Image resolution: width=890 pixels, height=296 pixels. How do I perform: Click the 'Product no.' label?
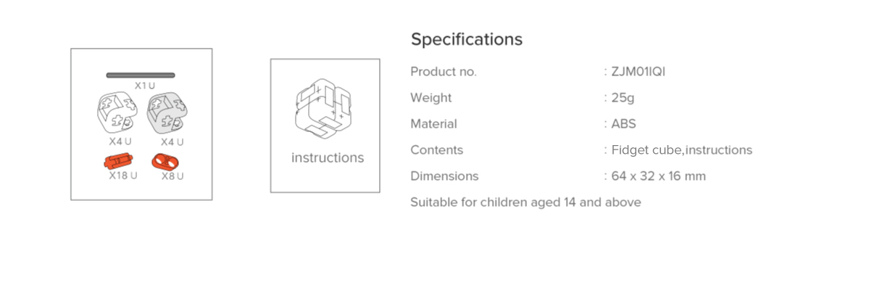444,72
